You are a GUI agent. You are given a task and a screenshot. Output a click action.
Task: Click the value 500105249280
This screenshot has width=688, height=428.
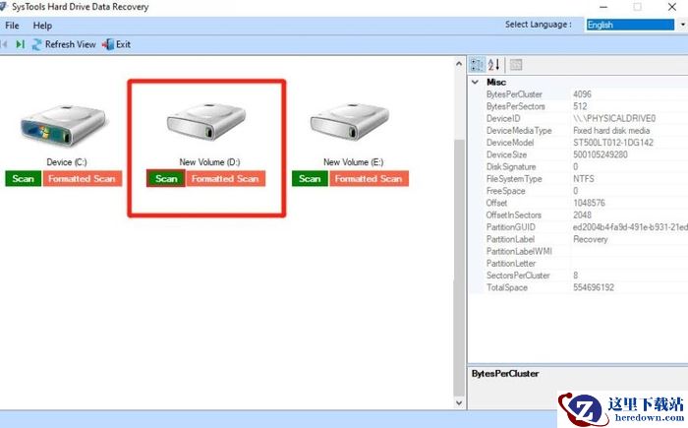601,154
